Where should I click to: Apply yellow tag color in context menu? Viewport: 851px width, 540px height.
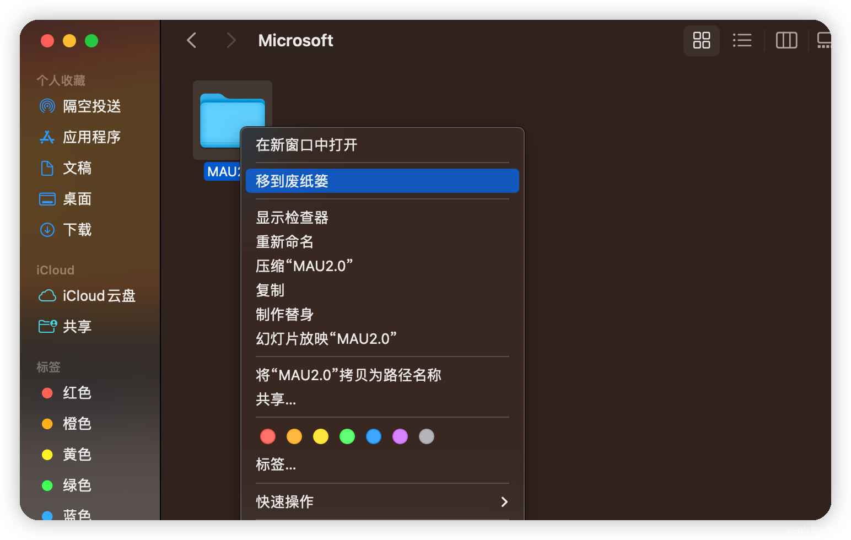(321, 436)
